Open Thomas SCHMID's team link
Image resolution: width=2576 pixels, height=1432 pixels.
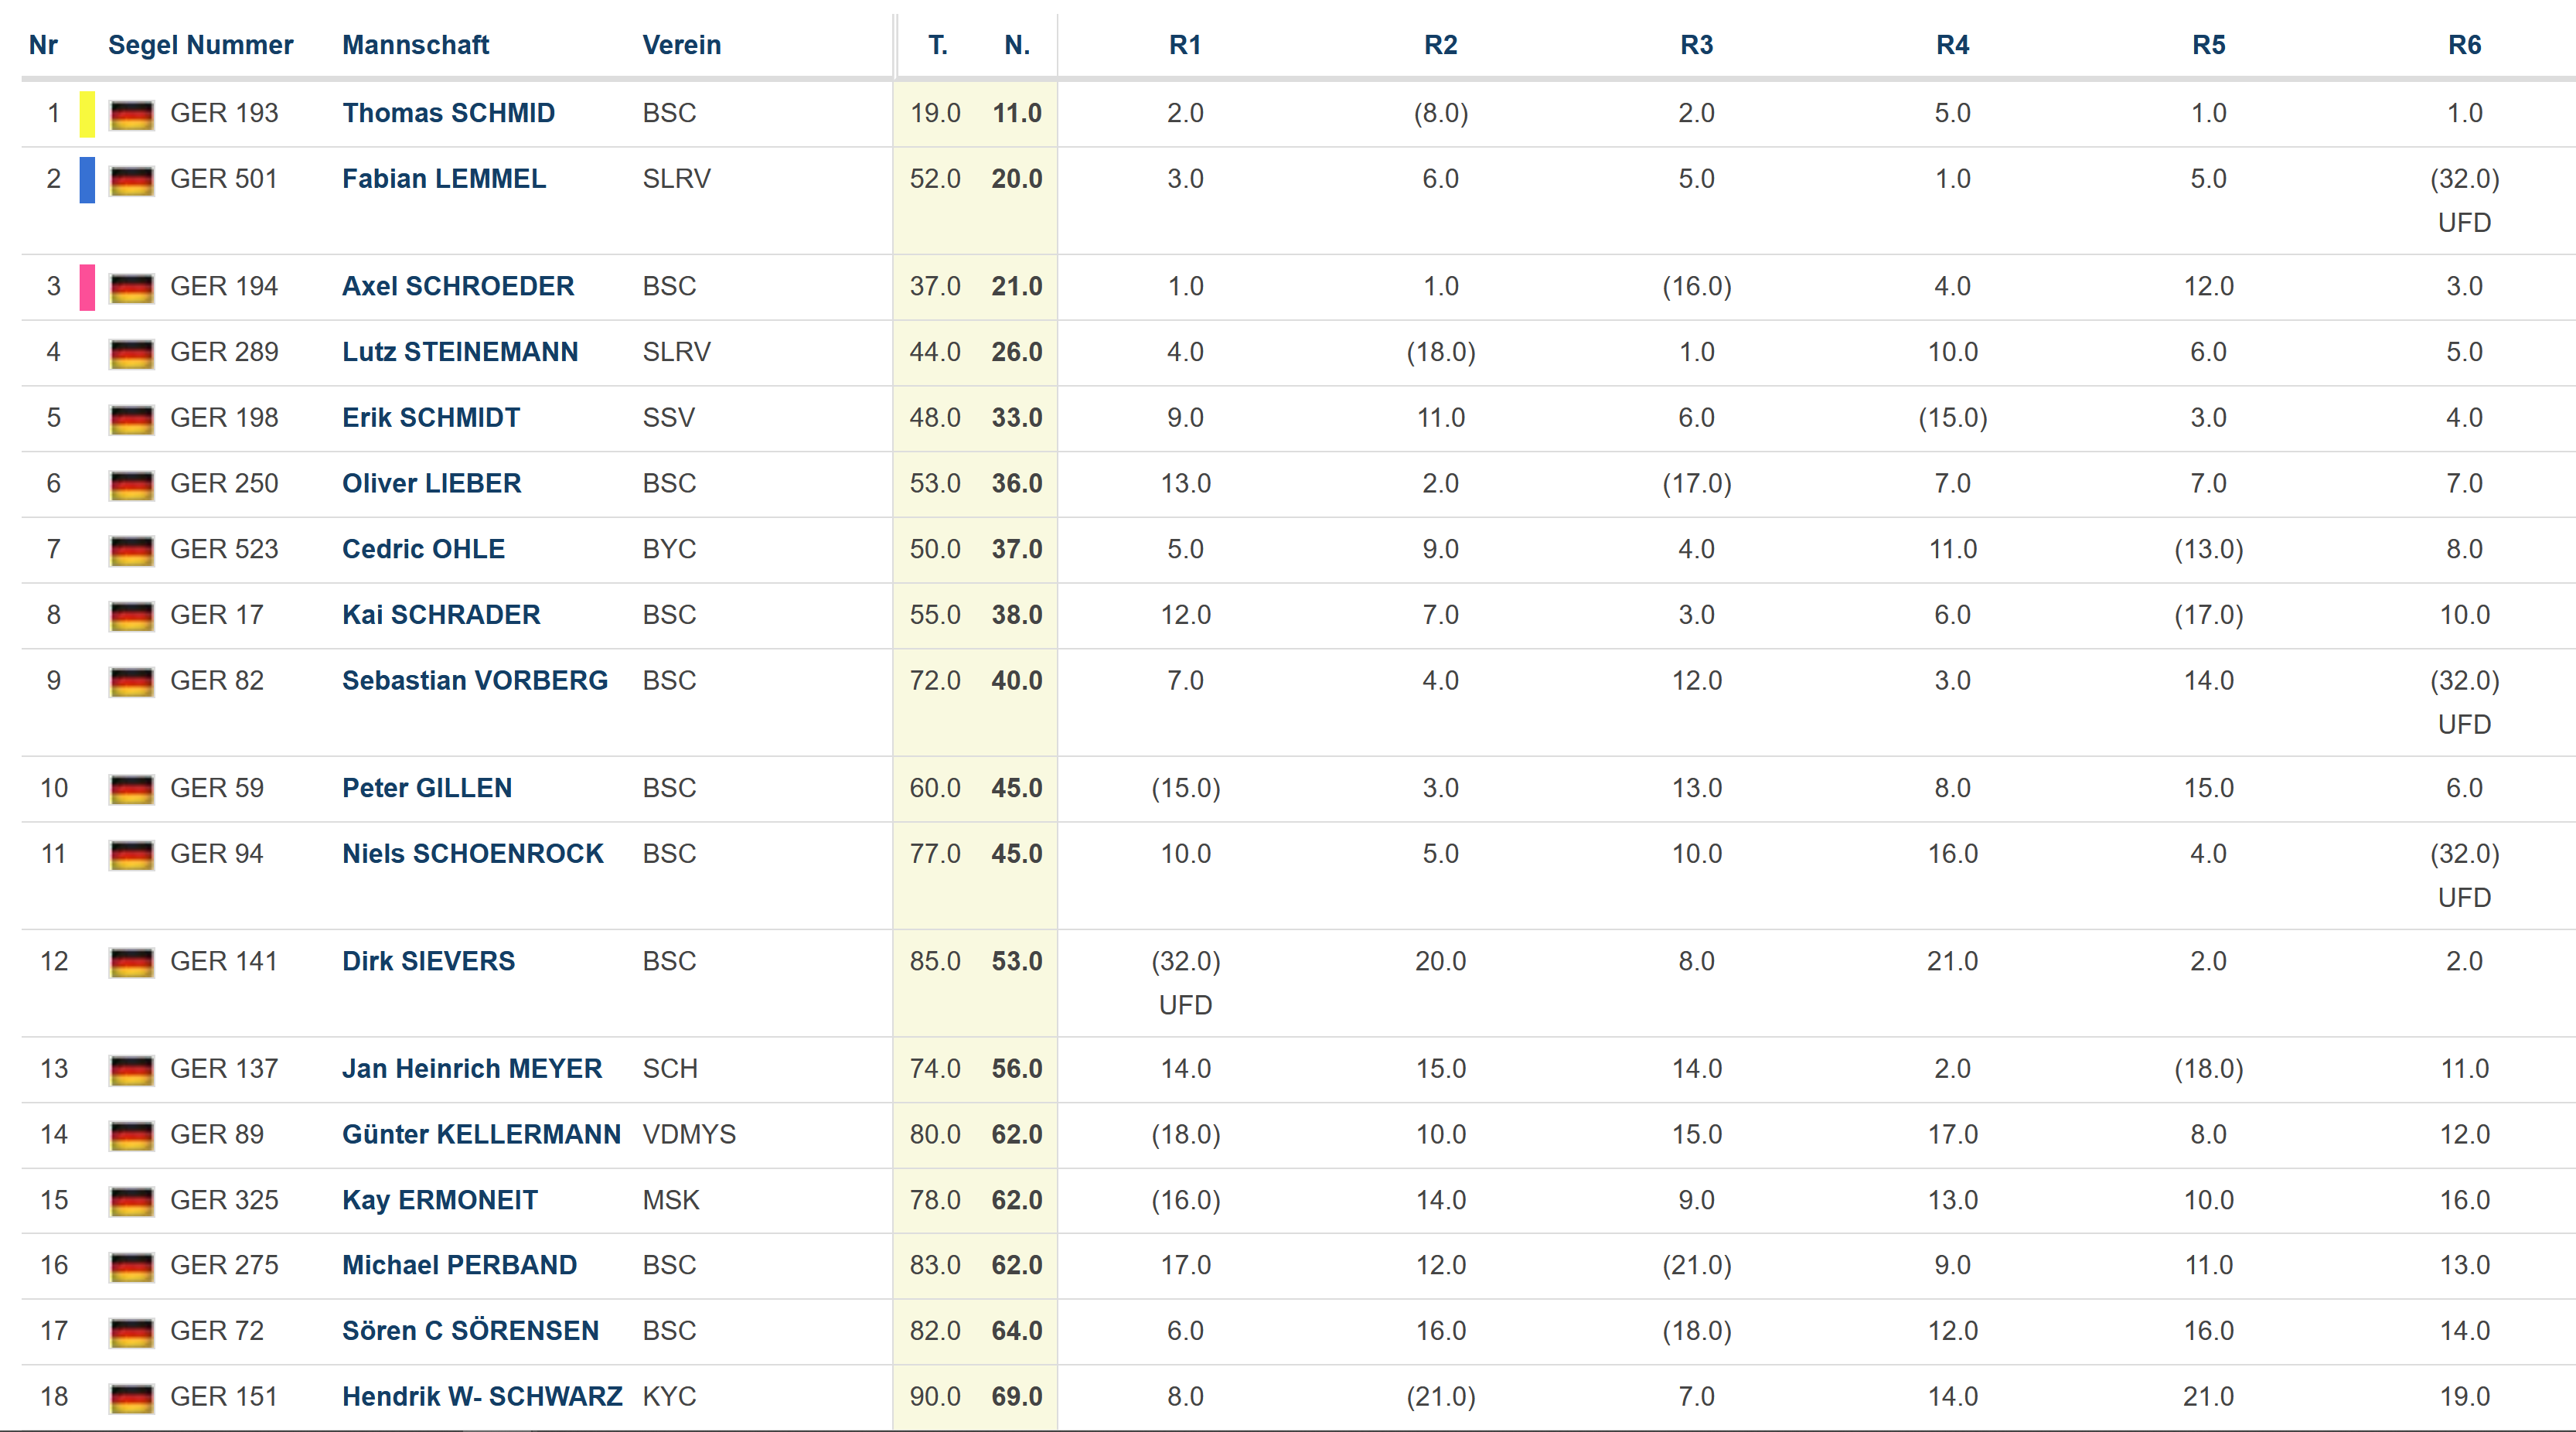448,113
